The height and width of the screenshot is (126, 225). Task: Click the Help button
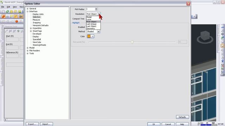tap(182, 124)
